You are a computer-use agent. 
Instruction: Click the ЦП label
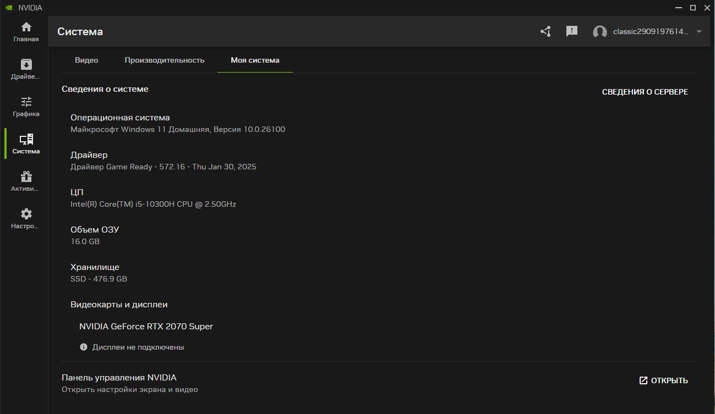tap(77, 192)
